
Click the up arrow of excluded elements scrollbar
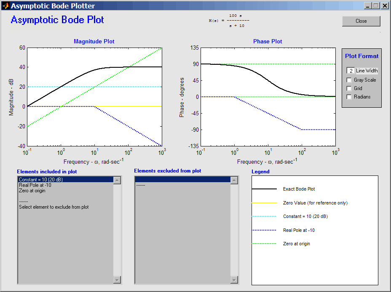click(234, 180)
